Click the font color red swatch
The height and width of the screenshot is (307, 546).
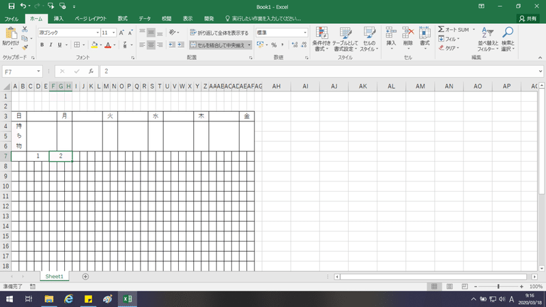click(108, 45)
